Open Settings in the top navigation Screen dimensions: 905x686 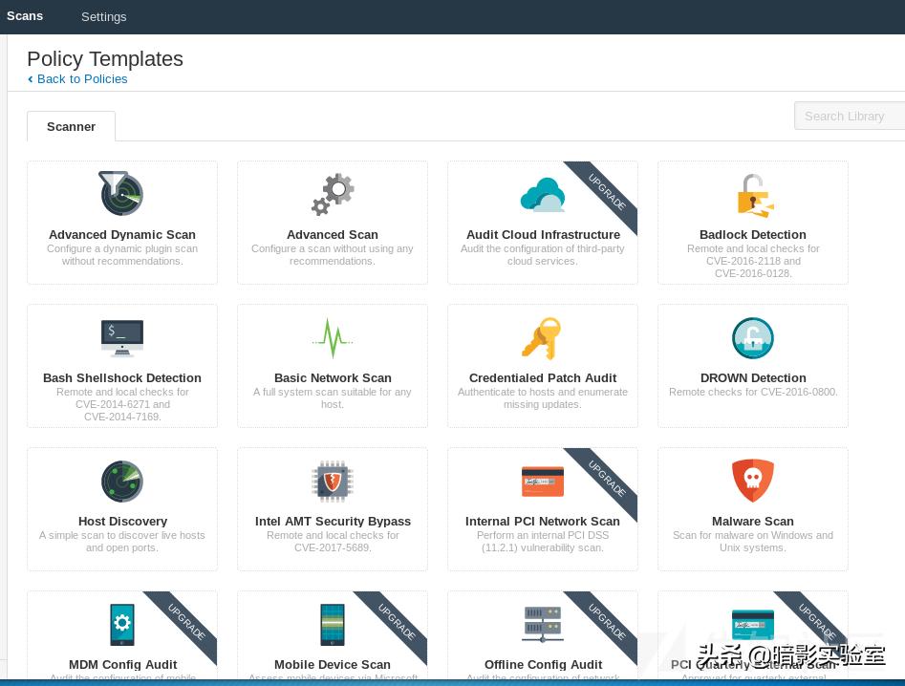[x=103, y=17]
